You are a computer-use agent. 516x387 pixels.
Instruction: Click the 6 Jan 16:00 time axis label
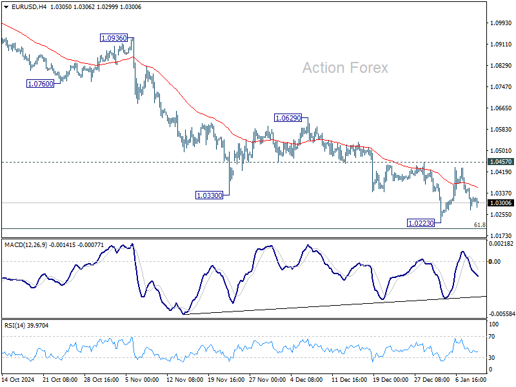pyautogui.click(x=471, y=379)
